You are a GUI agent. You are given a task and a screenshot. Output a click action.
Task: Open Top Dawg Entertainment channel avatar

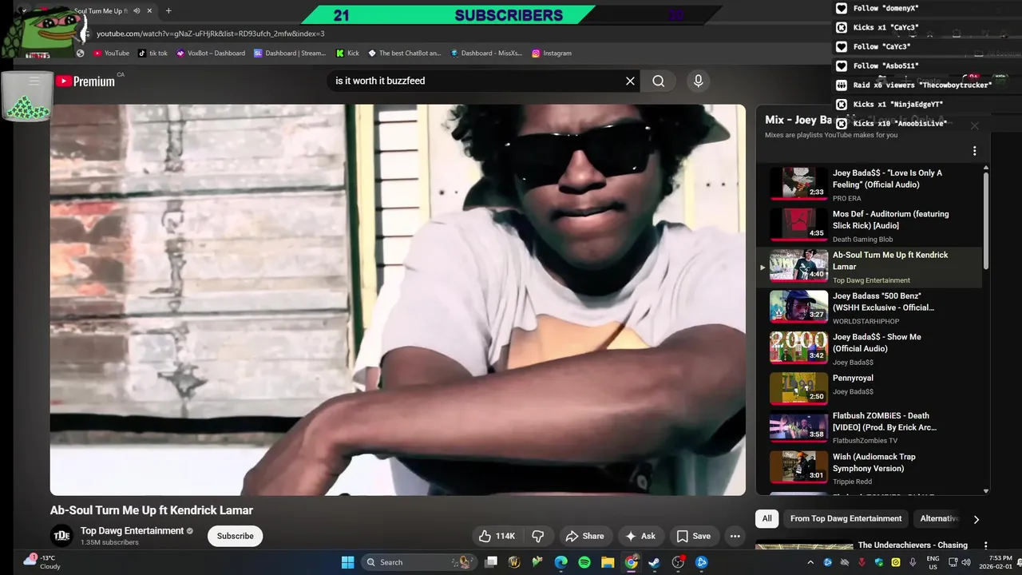(x=61, y=536)
